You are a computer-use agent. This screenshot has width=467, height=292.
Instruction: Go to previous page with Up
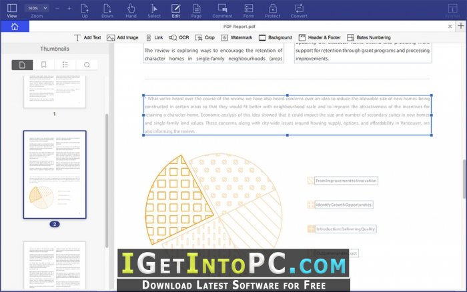point(85,11)
